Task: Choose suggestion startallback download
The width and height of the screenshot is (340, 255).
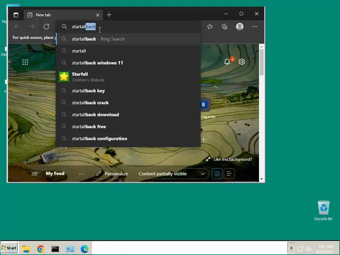Action: 128,115
